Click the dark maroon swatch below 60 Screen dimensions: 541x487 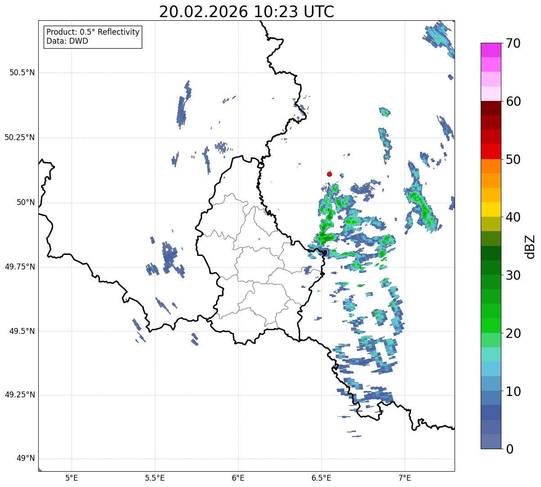(x=491, y=108)
